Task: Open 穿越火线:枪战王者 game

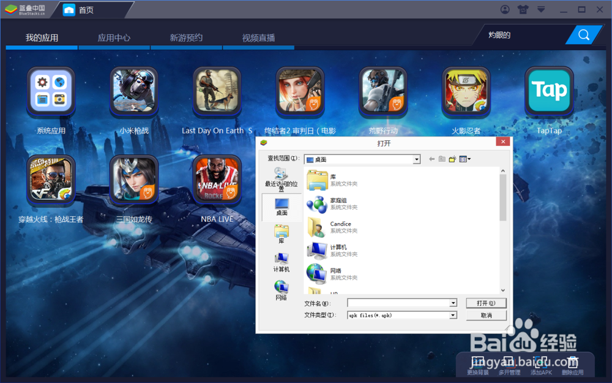Action: click(x=51, y=180)
